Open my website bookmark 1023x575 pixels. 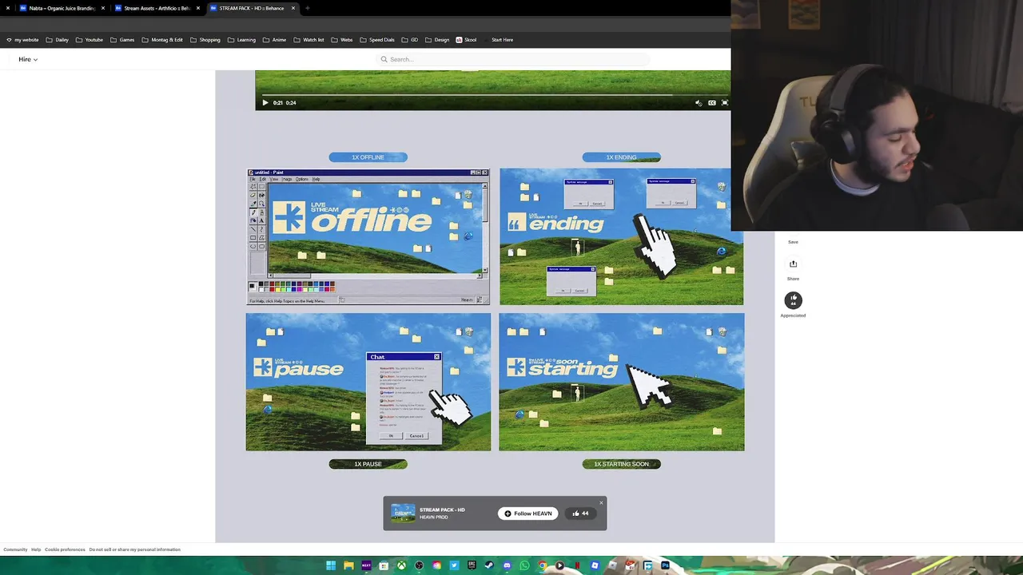tap(22, 40)
